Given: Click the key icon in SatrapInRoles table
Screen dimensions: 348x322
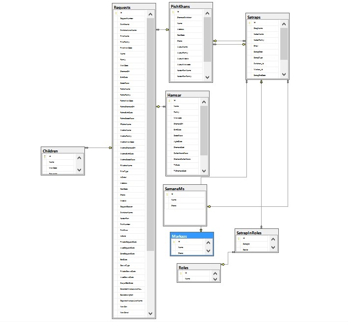Looking at the screenshot, I should coord(238,238).
